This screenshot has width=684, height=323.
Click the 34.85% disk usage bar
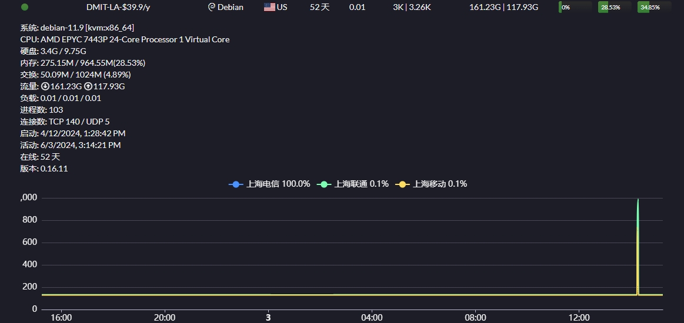(x=653, y=7)
